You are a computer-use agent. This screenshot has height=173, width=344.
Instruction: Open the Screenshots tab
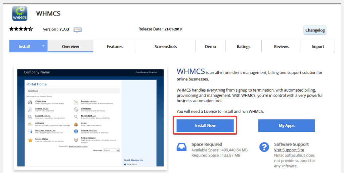pos(166,46)
